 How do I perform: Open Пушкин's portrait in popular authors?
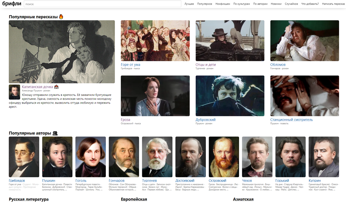point(57,157)
